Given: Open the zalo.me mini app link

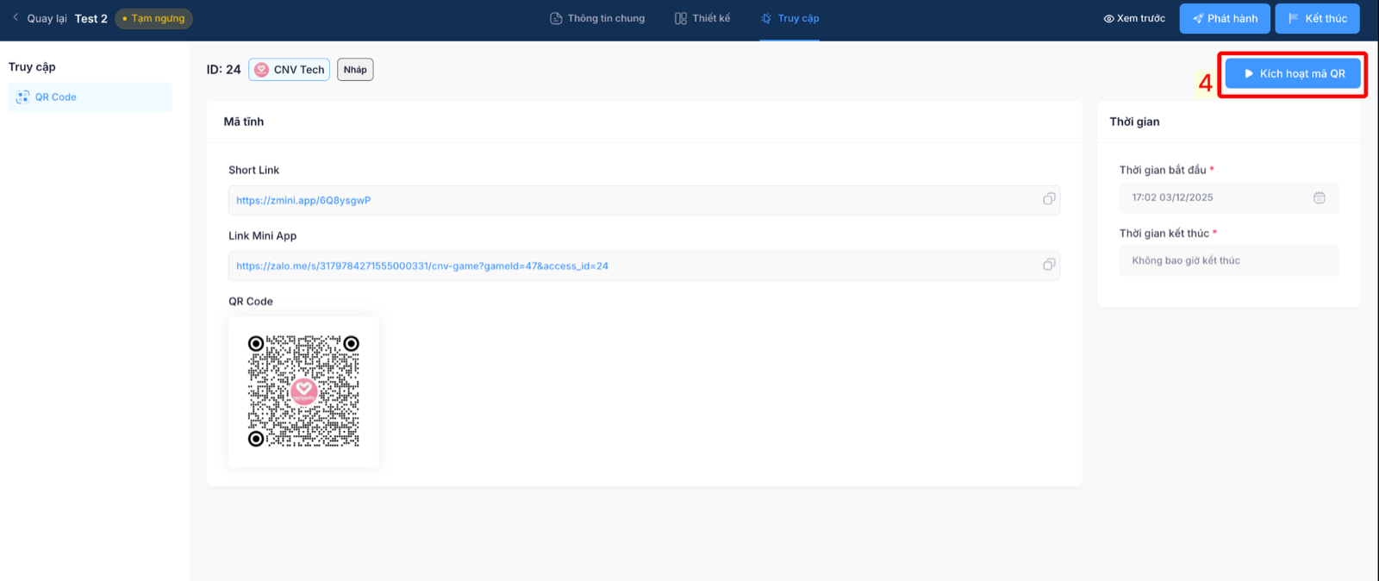Looking at the screenshot, I should pos(422,266).
